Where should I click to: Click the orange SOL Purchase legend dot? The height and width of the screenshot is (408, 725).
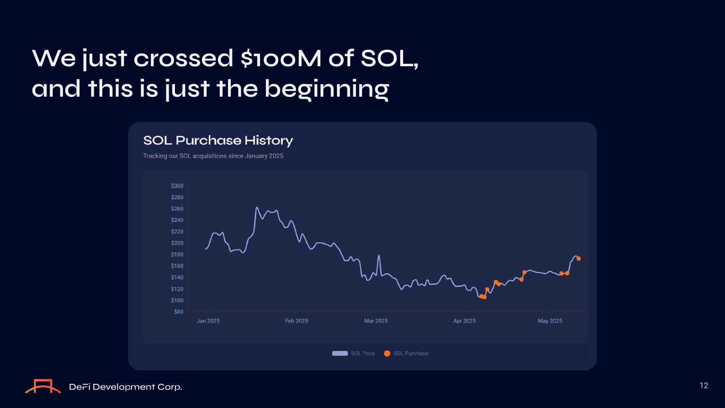tap(387, 353)
